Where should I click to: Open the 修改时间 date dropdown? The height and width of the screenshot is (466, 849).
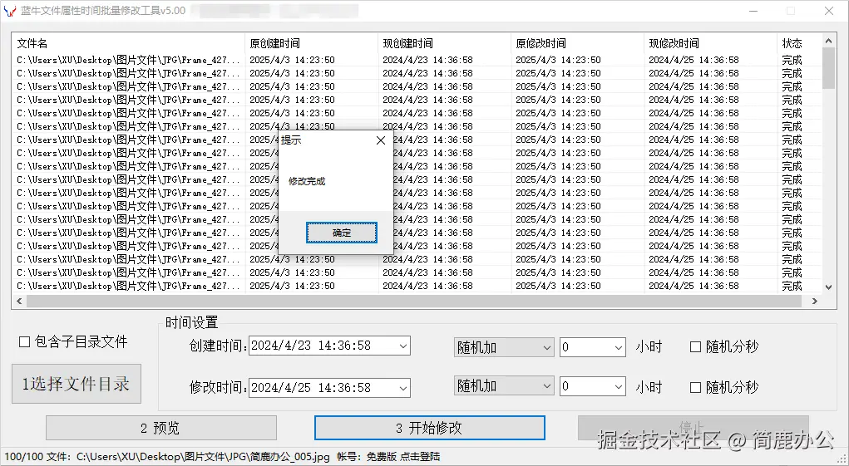(x=402, y=388)
